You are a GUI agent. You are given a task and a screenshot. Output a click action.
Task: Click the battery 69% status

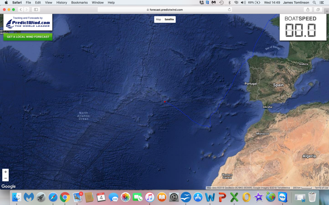point(254,3)
